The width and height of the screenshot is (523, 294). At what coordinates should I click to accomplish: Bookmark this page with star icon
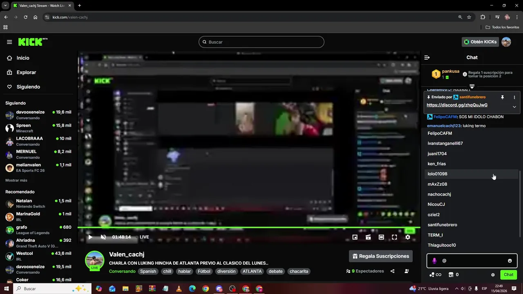[x=469, y=17]
